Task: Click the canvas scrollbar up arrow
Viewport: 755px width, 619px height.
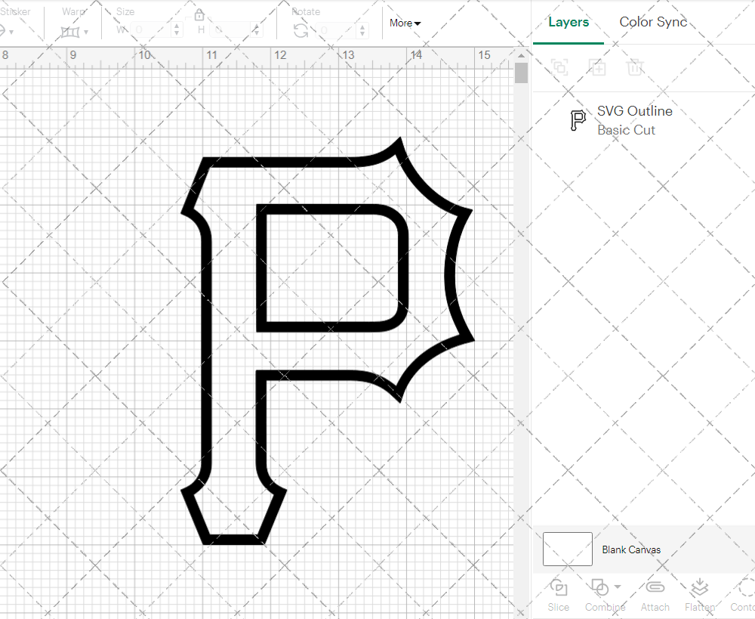Action: tap(521, 55)
